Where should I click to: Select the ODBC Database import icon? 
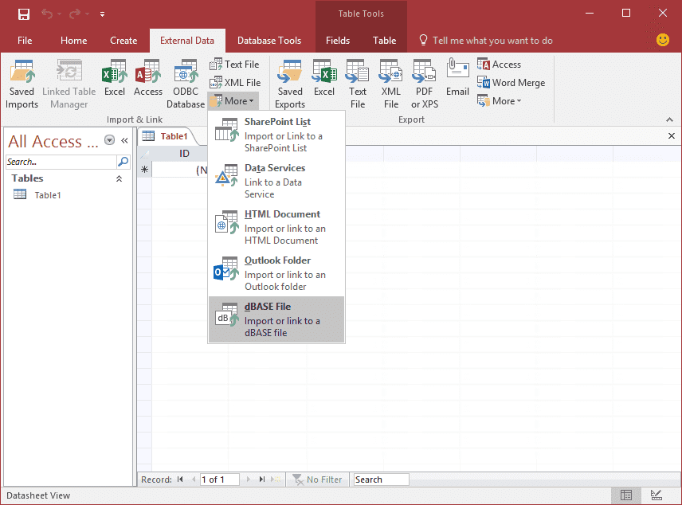click(x=185, y=80)
